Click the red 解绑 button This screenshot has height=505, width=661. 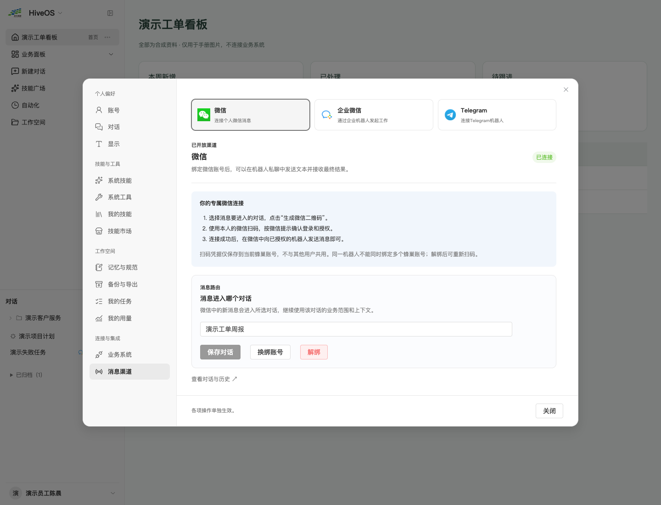pyautogui.click(x=314, y=352)
